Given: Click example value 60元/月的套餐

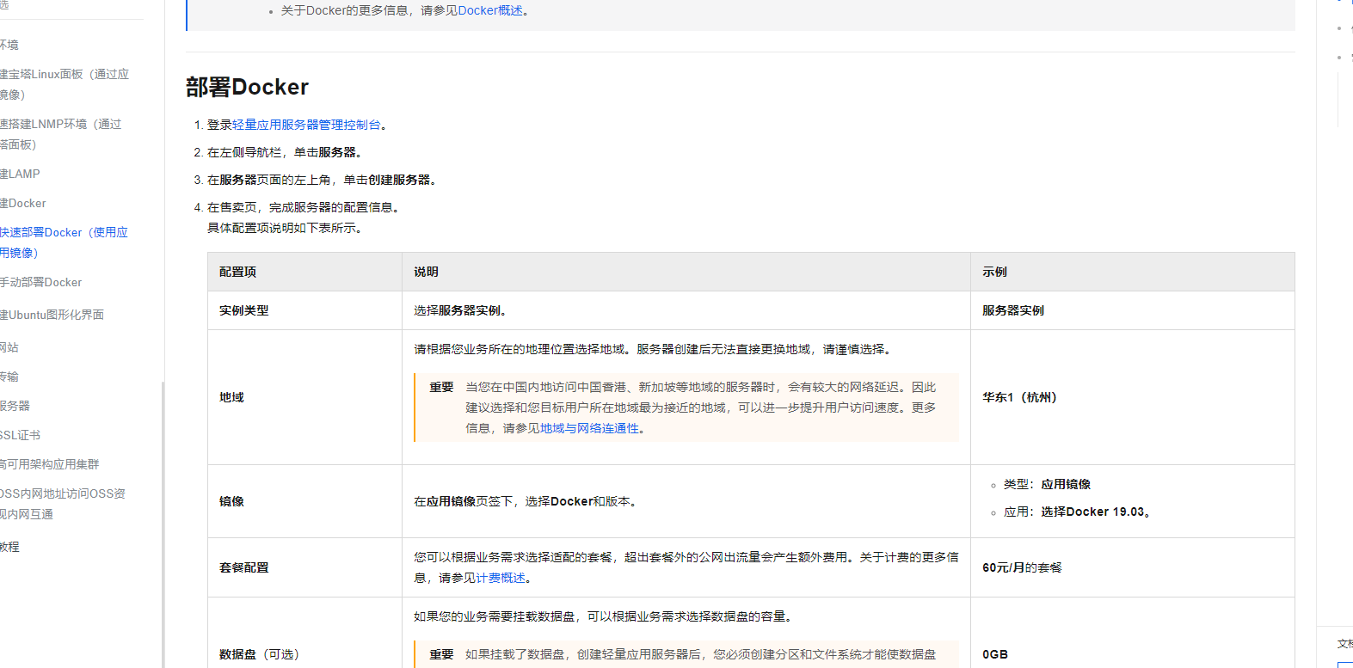Looking at the screenshot, I should pyautogui.click(x=1022, y=567).
